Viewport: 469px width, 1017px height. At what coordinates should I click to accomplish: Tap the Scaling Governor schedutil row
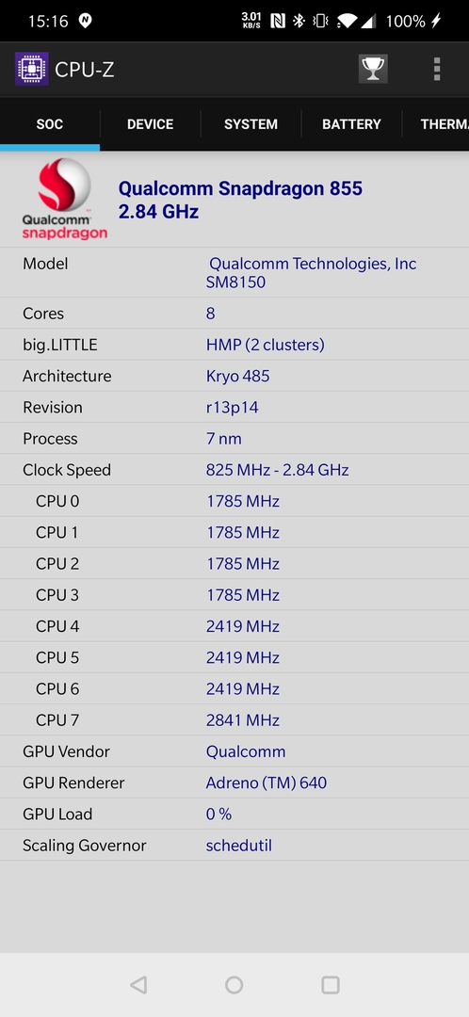pos(234,845)
